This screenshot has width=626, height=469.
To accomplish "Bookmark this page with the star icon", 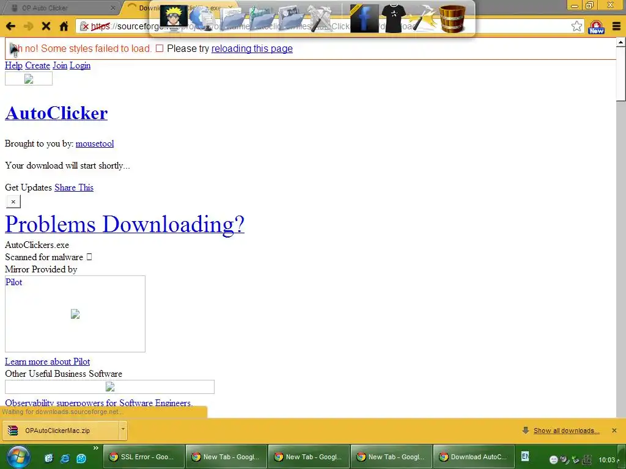I will coord(576,26).
